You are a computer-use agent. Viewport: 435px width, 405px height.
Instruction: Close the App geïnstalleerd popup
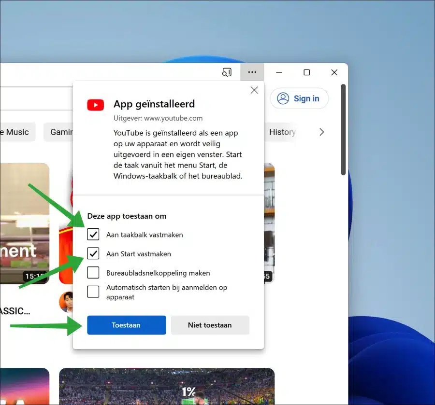(254, 90)
